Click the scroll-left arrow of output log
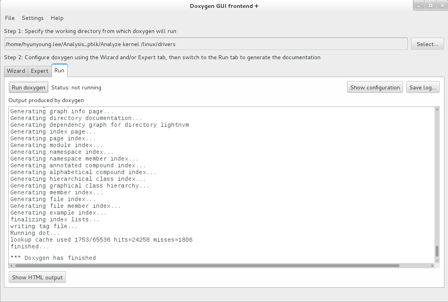The height and width of the screenshot is (302, 448). tap(12, 266)
